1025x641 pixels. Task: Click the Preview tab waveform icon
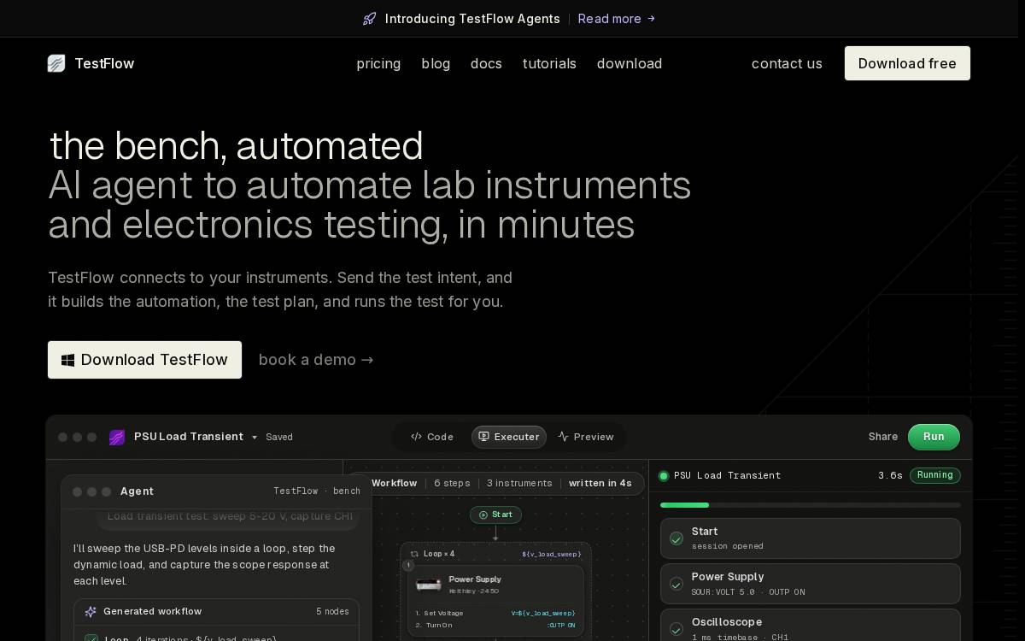pyautogui.click(x=563, y=437)
